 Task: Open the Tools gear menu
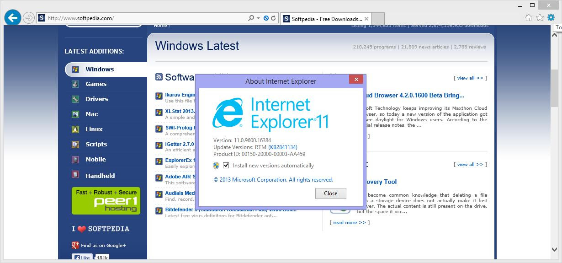pyautogui.click(x=551, y=18)
